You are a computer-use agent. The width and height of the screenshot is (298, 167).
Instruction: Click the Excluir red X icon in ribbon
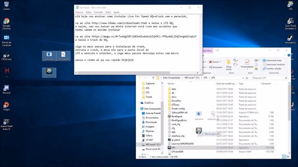(x=210, y=62)
